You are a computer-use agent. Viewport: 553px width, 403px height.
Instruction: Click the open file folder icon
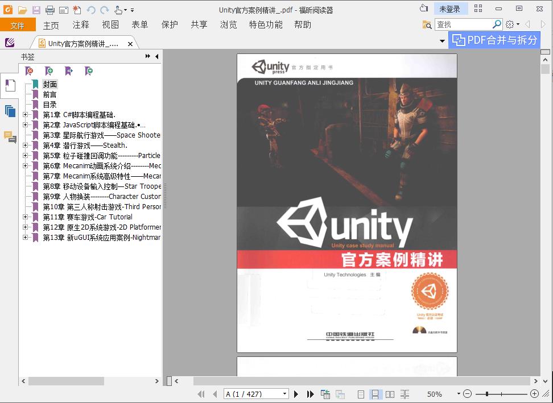click(22, 10)
